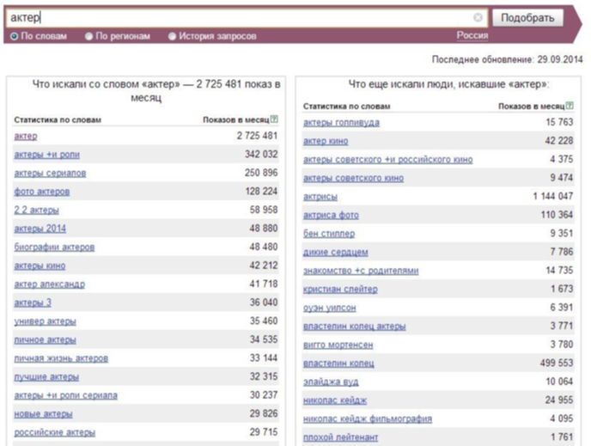Click into the актер search input field
This screenshot has height=446, width=591.
point(240,18)
